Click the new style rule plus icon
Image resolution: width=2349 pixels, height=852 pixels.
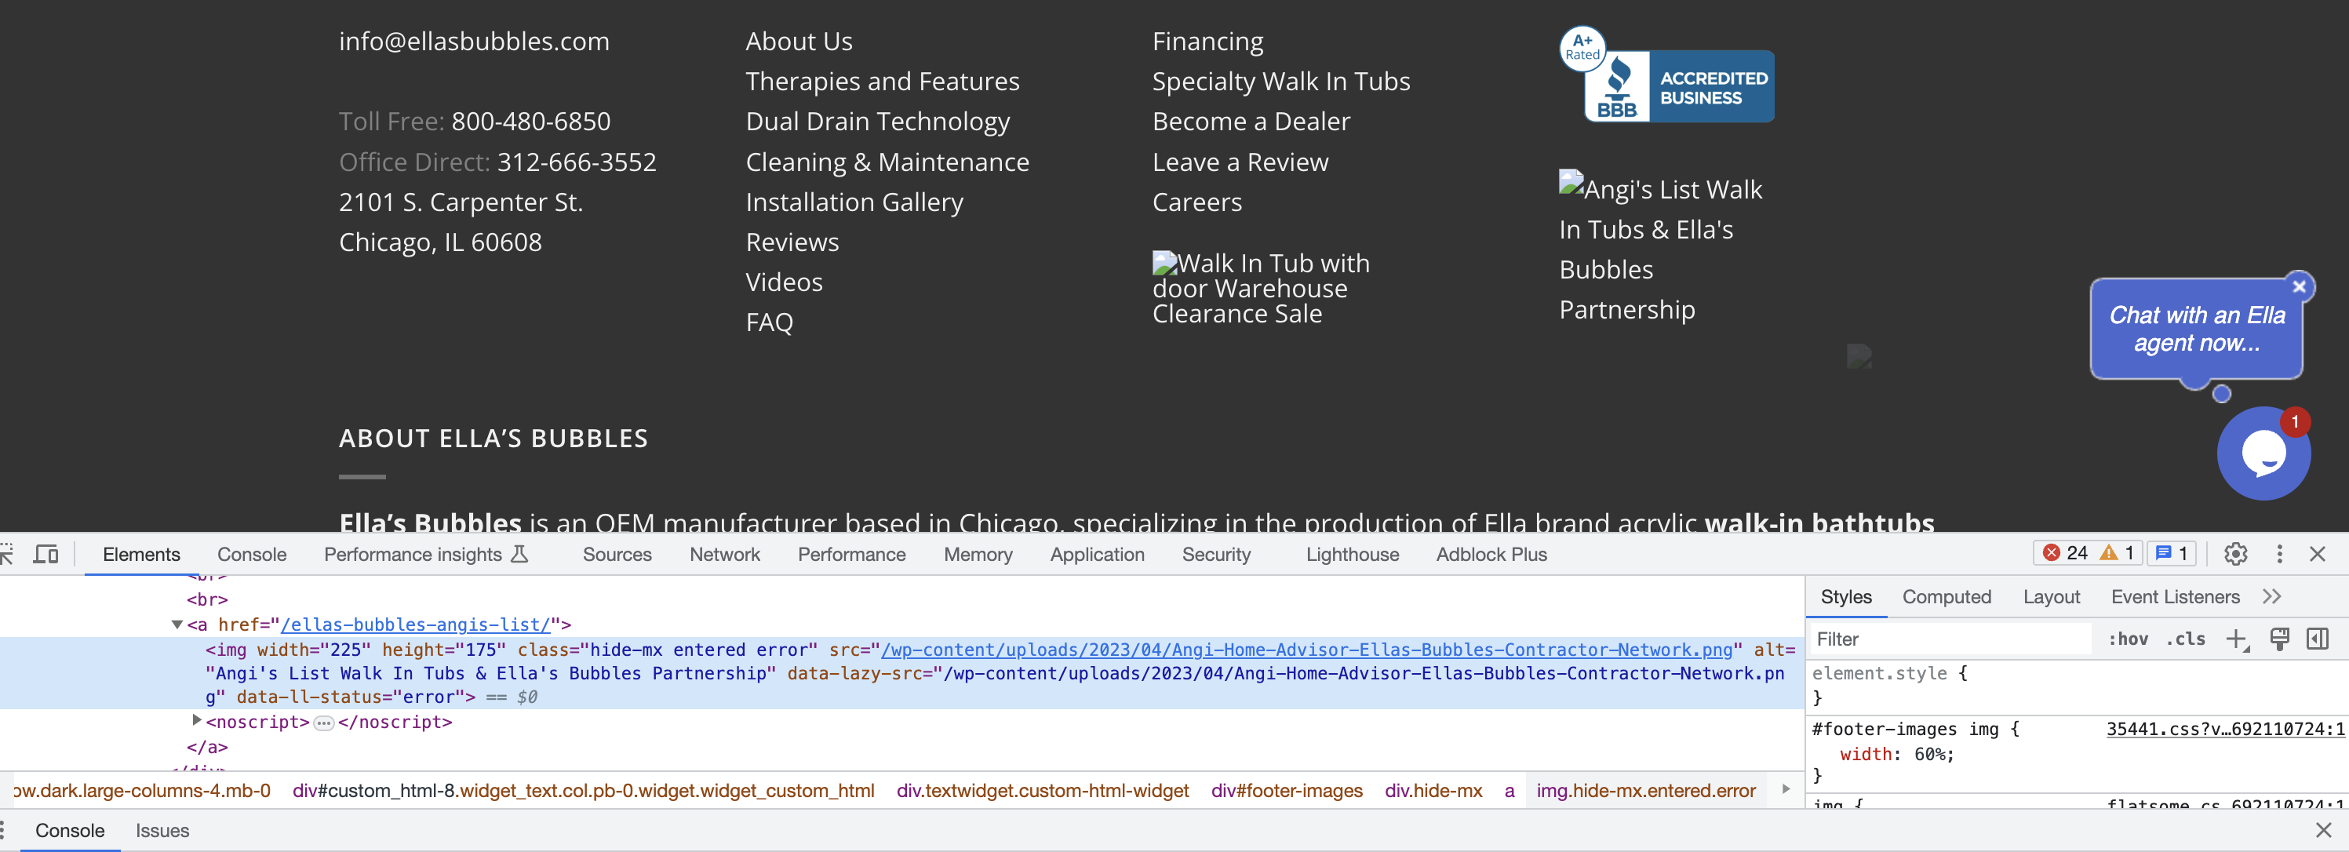(x=2236, y=639)
